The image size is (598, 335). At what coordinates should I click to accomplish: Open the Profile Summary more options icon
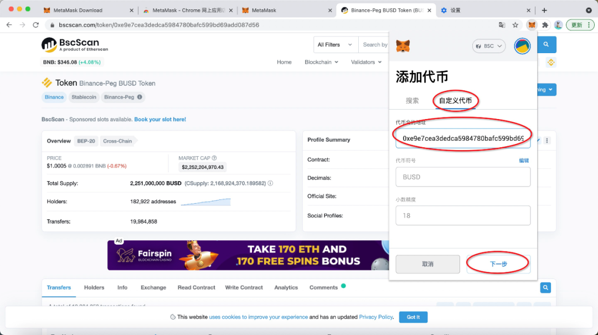click(x=547, y=141)
